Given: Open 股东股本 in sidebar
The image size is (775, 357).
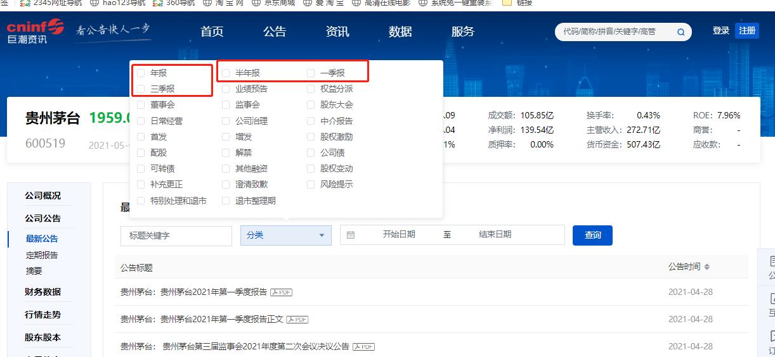Looking at the screenshot, I should tap(43, 337).
